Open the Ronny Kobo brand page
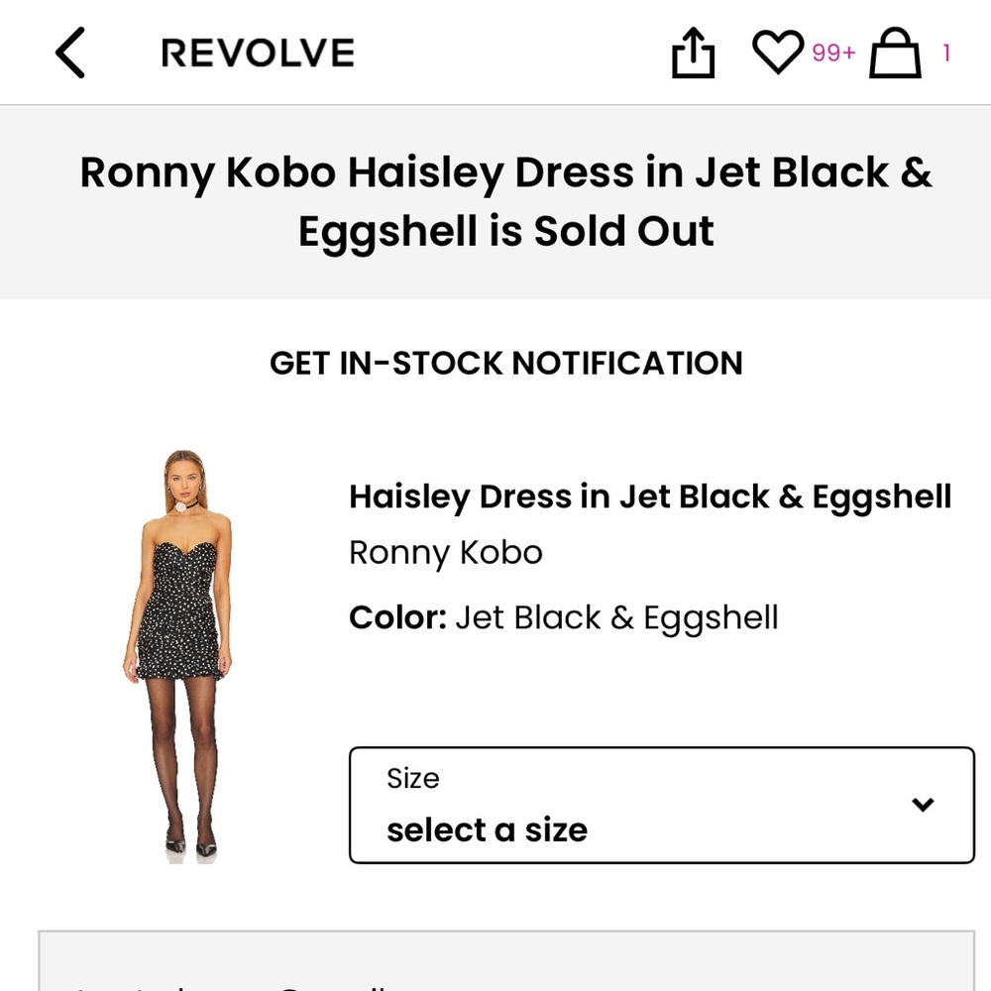Image resolution: width=991 pixels, height=991 pixels. [x=445, y=552]
